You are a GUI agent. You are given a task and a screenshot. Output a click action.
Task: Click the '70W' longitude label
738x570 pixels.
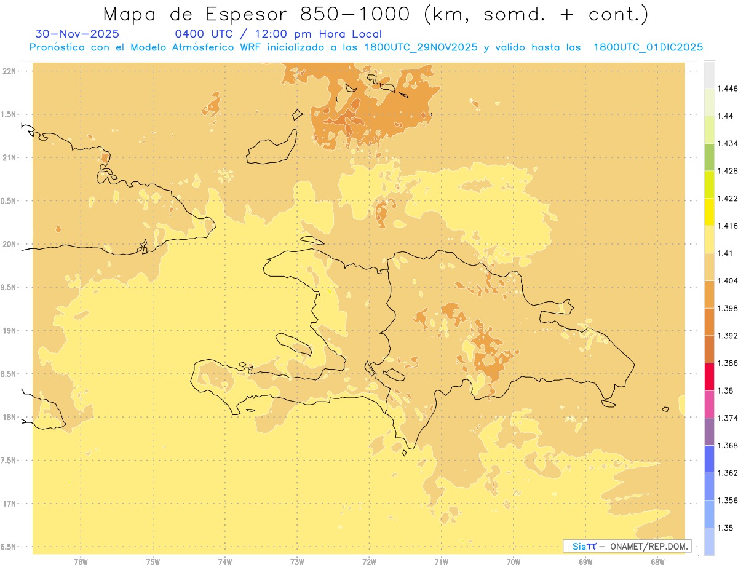(x=514, y=561)
